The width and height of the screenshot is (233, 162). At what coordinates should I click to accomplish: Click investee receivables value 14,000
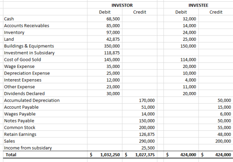(189, 25)
